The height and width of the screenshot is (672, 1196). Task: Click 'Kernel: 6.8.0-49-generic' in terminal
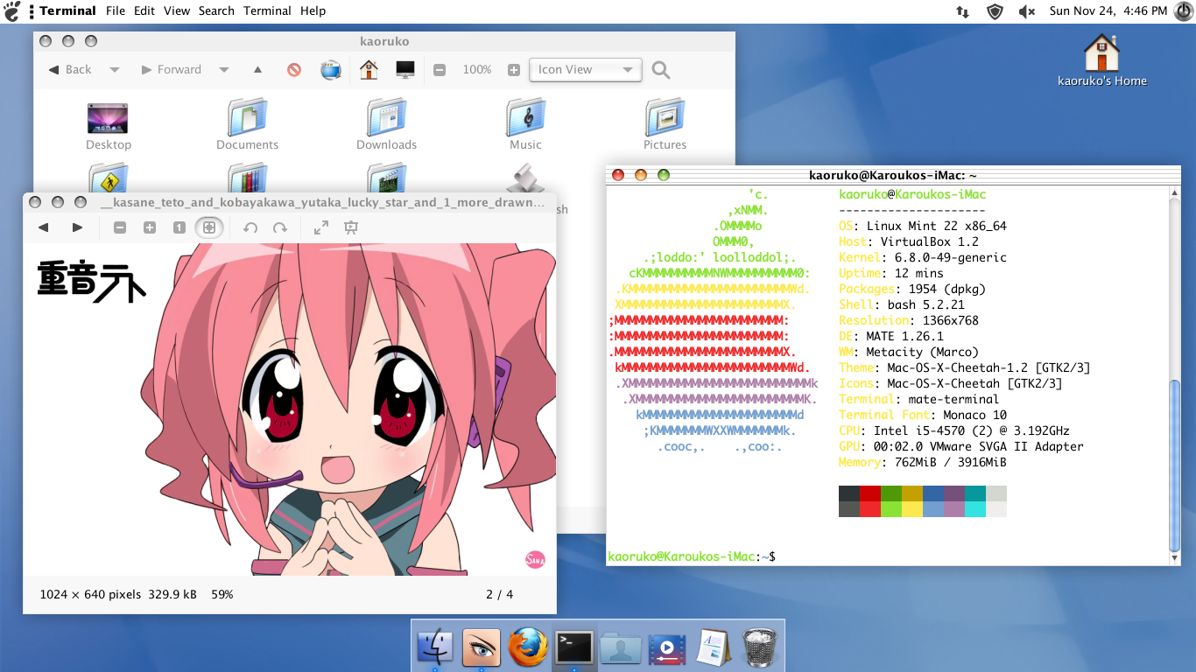923,257
